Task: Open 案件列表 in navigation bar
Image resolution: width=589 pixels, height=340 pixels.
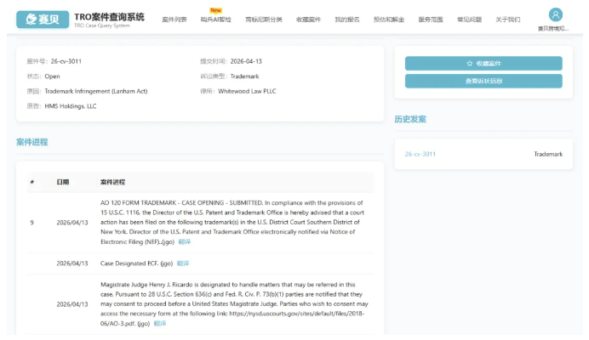Action: (174, 19)
